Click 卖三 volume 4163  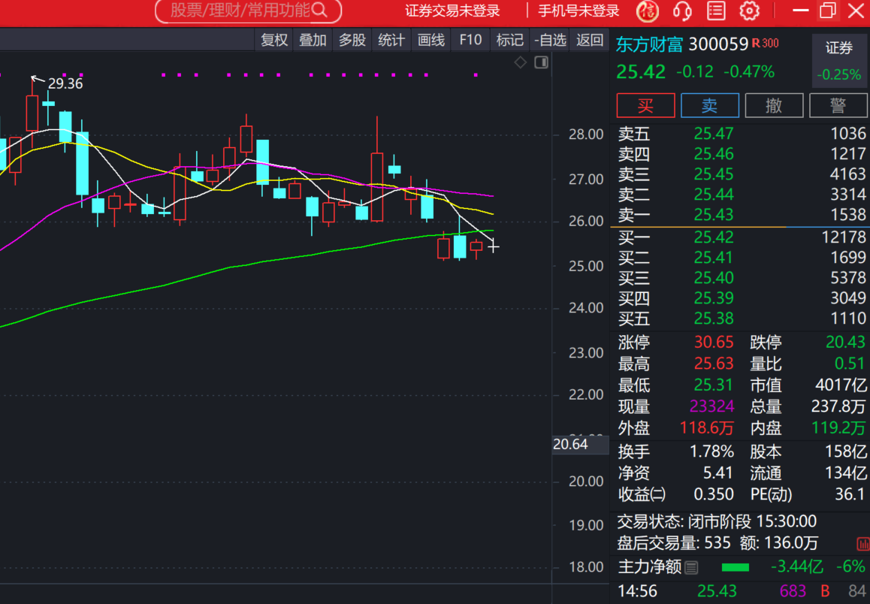847,174
